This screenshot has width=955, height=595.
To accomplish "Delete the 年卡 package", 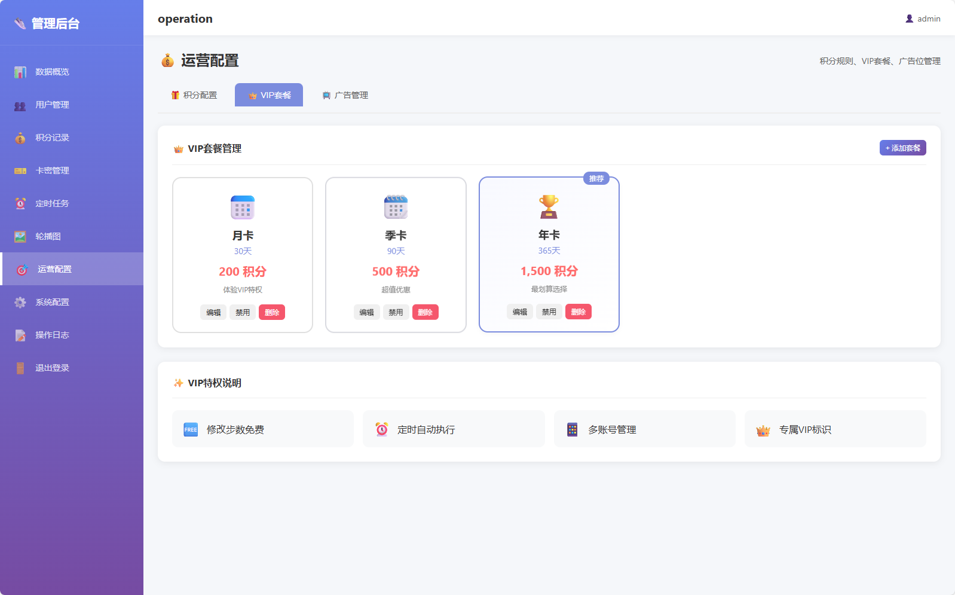I will 578,312.
